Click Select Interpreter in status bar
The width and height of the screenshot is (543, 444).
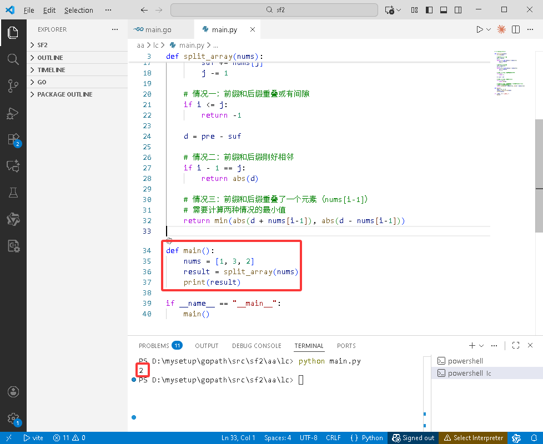(x=473, y=438)
